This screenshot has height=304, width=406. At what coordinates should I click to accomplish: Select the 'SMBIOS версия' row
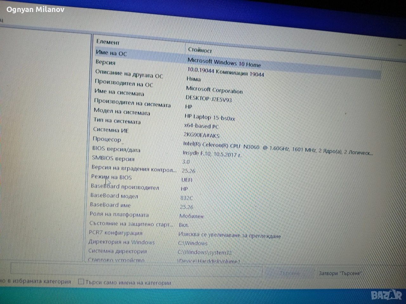tap(113, 158)
